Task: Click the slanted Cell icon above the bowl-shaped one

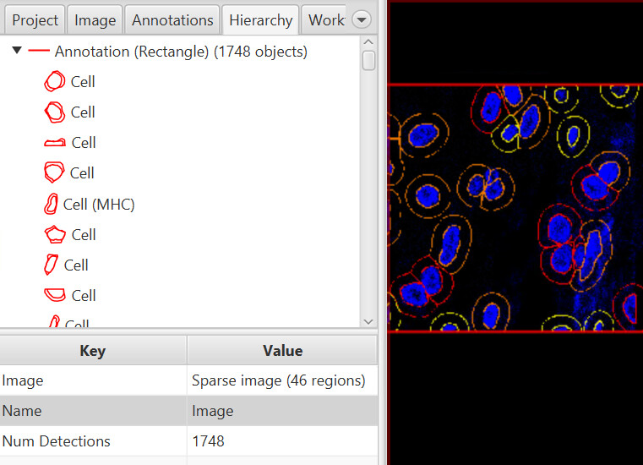Action: pos(51,265)
